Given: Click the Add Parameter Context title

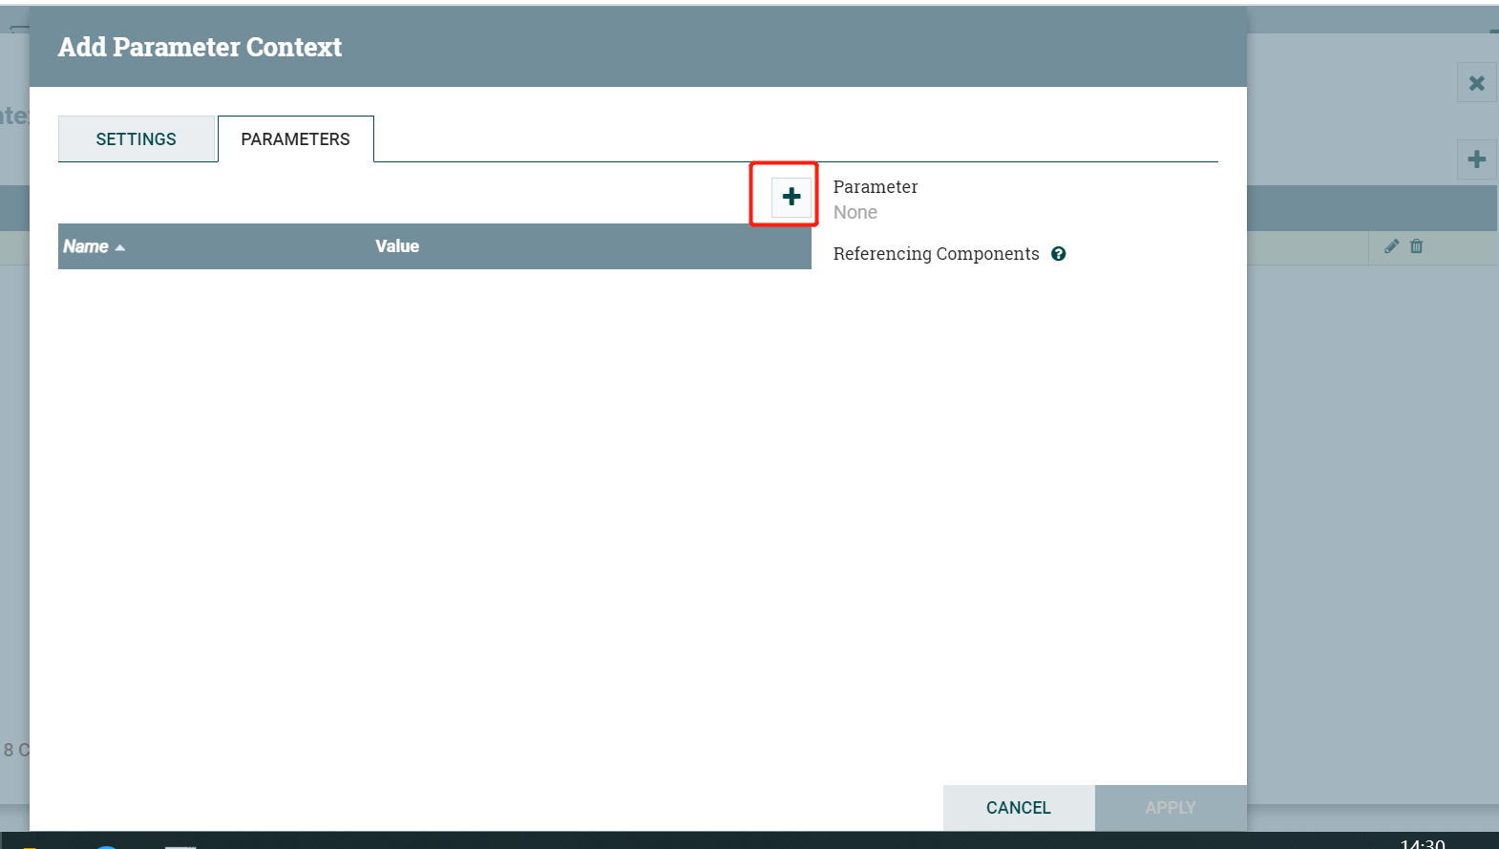Looking at the screenshot, I should (x=200, y=47).
